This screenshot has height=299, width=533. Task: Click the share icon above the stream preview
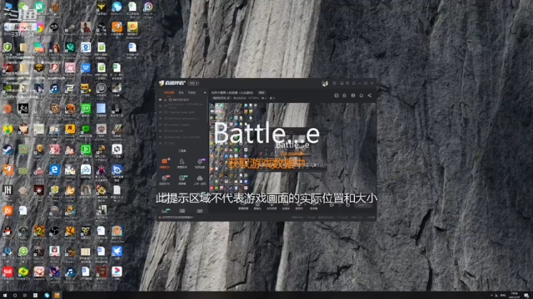(x=370, y=96)
